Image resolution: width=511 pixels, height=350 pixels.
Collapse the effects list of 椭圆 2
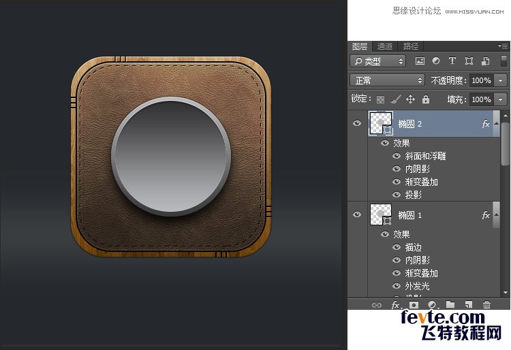click(496, 124)
